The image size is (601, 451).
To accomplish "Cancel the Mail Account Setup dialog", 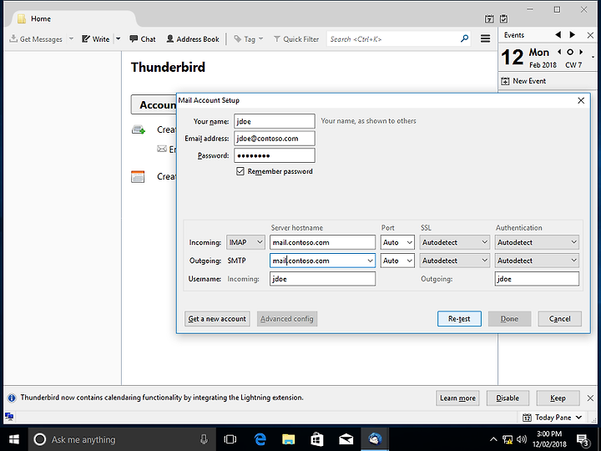I will (x=559, y=319).
